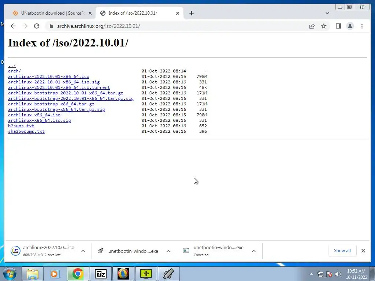
Task: Click the date of the arch/ row
Action: (x=164, y=71)
